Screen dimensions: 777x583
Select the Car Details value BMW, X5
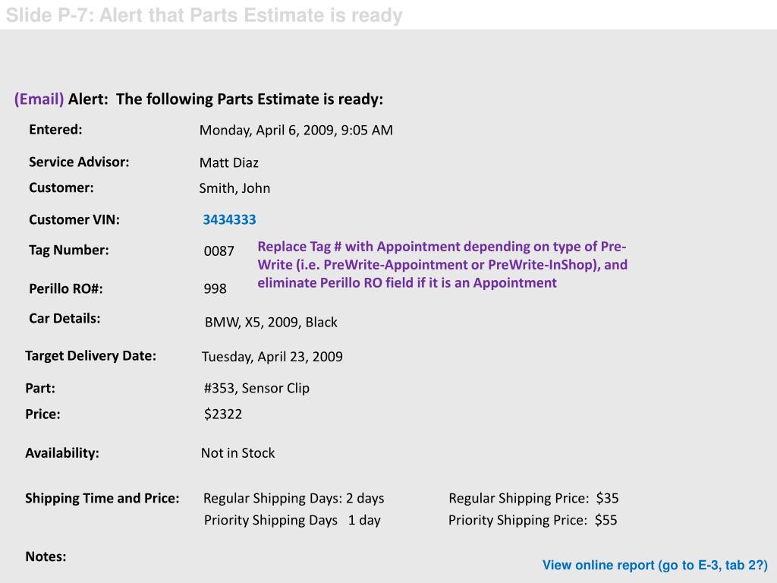coord(271,322)
